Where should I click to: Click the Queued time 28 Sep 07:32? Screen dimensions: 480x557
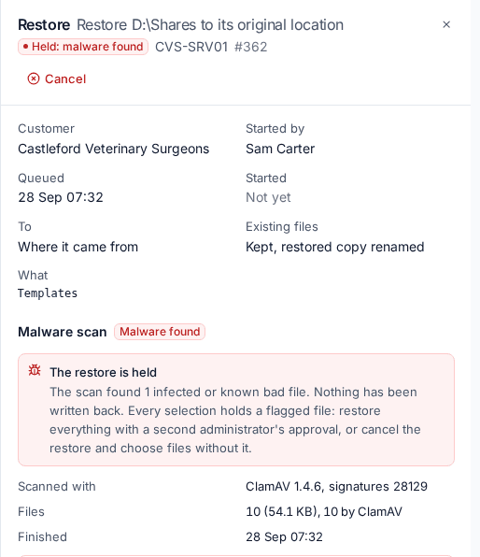(61, 197)
